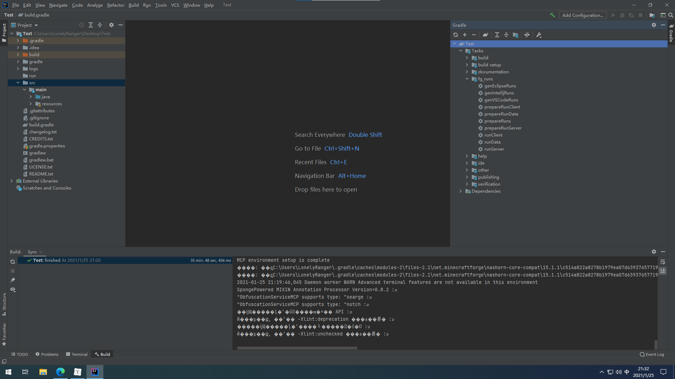Toggle offline mode in Gradle toolbar
The image size is (675, 379).
pos(527,35)
